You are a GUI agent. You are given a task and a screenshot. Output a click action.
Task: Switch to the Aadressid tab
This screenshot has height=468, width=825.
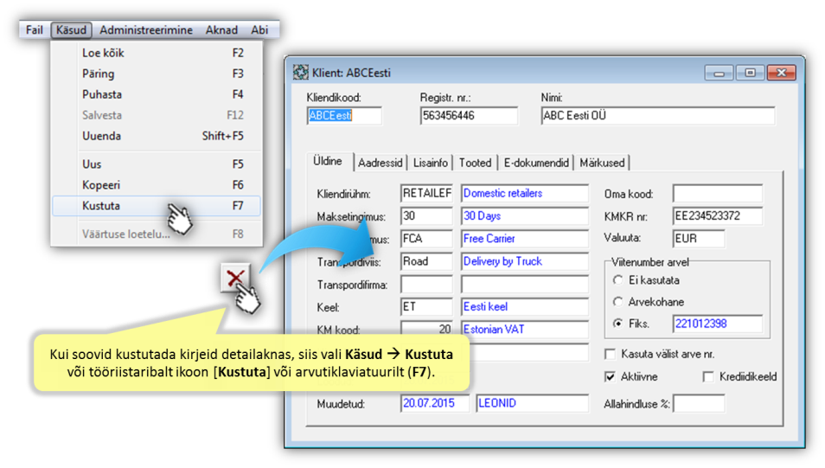(x=381, y=163)
